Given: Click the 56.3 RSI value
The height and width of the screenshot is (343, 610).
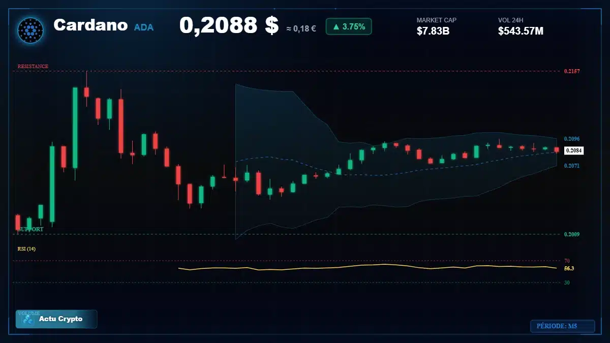Looking at the screenshot, I should tap(569, 268).
